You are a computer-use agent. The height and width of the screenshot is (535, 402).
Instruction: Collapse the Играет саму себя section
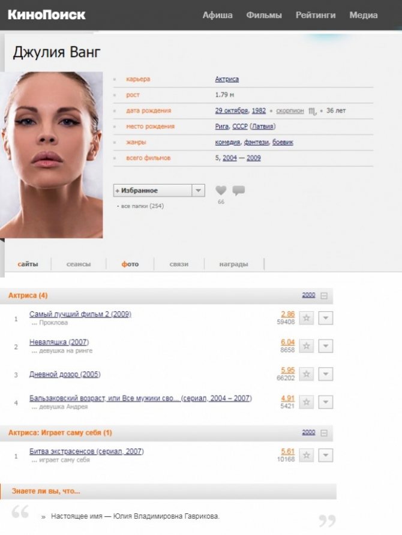click(324, 432)
